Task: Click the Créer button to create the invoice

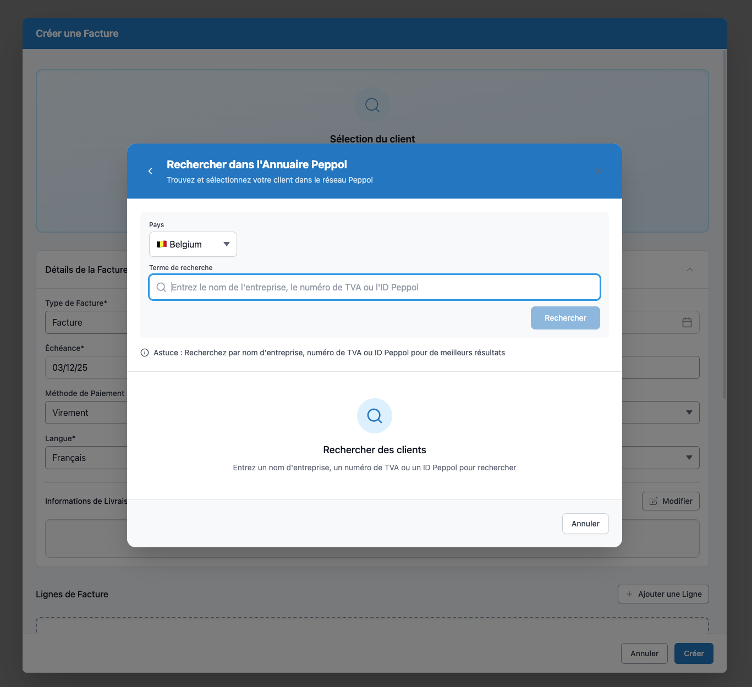Action: [x=693, y=653]
